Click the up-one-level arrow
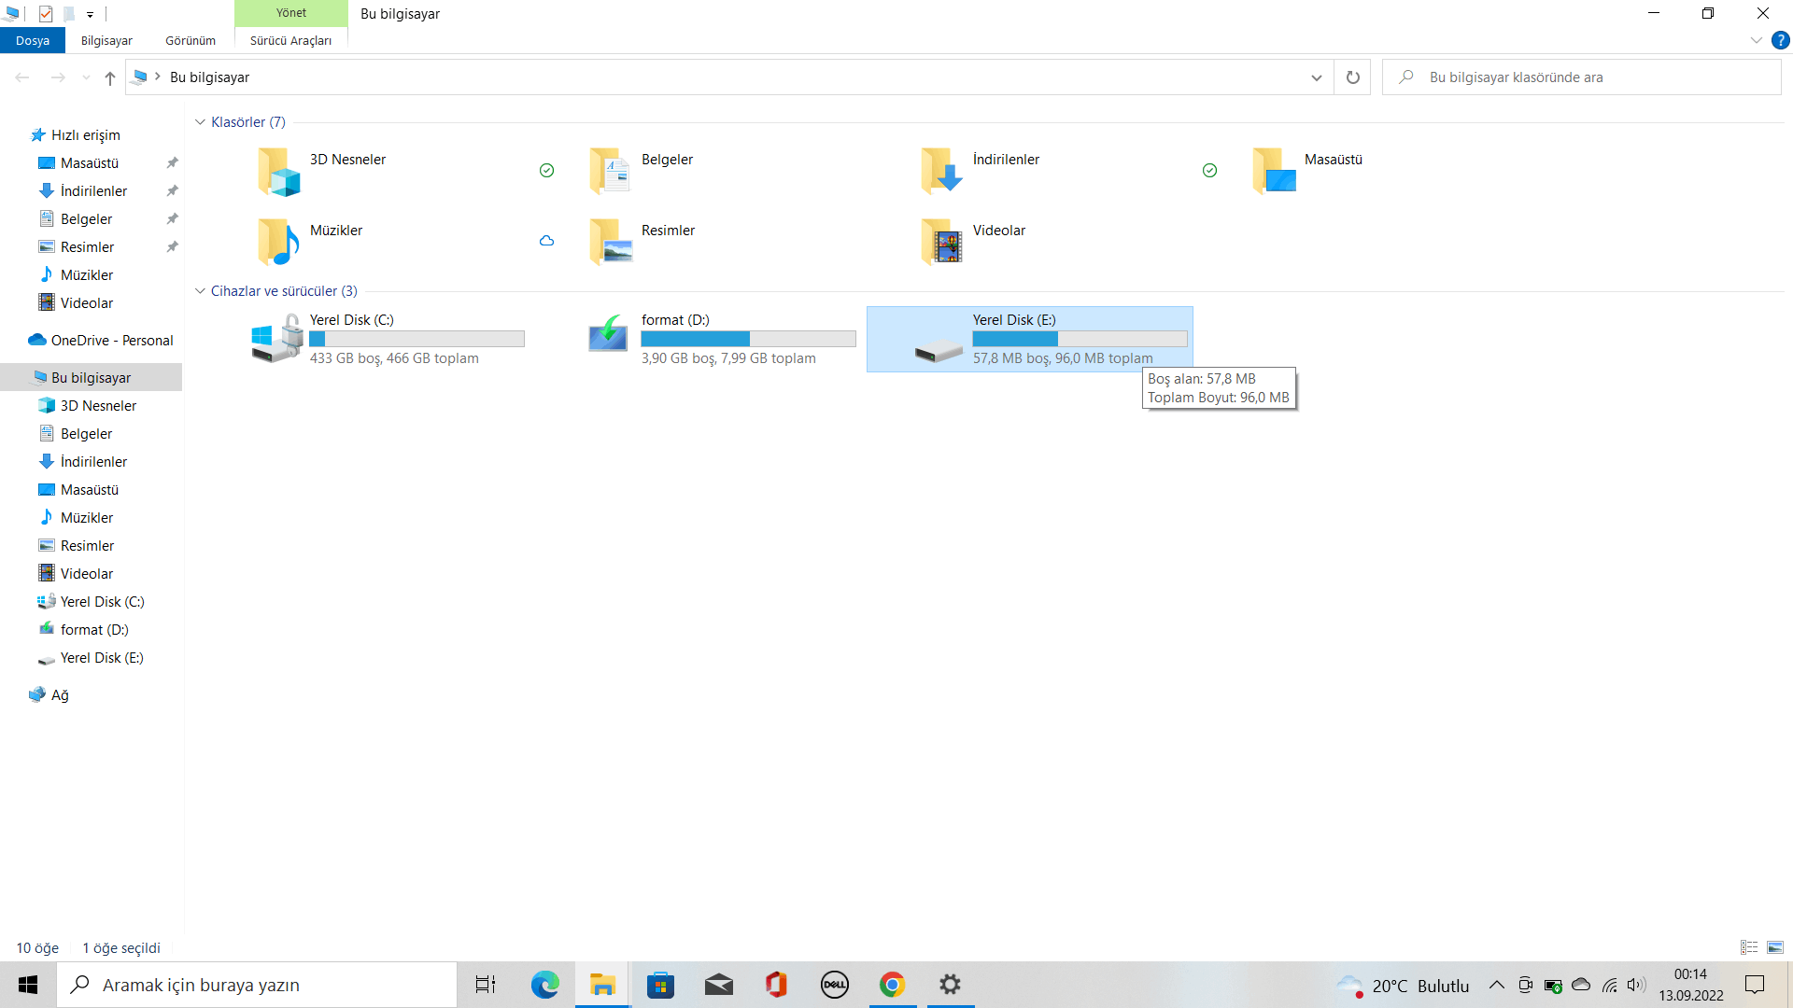Viewport: 1793px width, 1008px height. [x=110, y=77]
